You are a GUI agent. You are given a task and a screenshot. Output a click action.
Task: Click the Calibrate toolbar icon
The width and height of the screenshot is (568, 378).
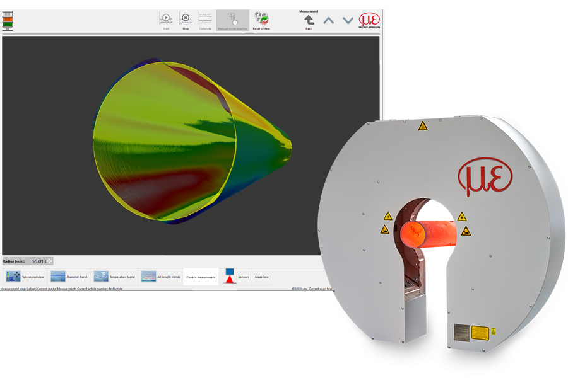(x=205, y=19)
